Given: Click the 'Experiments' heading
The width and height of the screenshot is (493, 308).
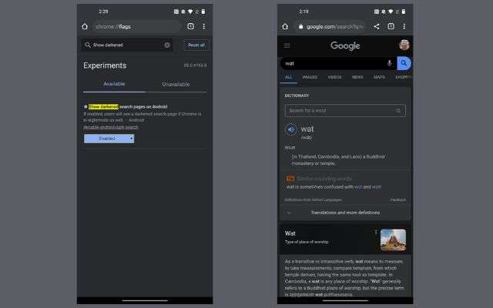Looking at the screenshot, I should click(x=105, y=65).
